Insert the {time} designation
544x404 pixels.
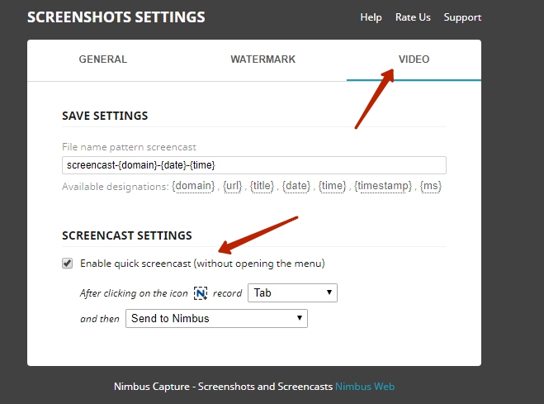click(333, 186)
